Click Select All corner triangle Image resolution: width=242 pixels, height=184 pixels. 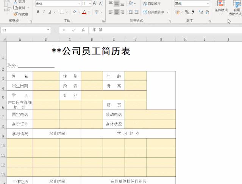pos(5,39)
